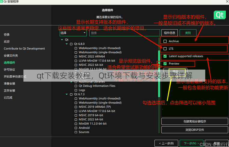Click the 下一步(N) next button
The image size is (229, 147).
[191, 143]
